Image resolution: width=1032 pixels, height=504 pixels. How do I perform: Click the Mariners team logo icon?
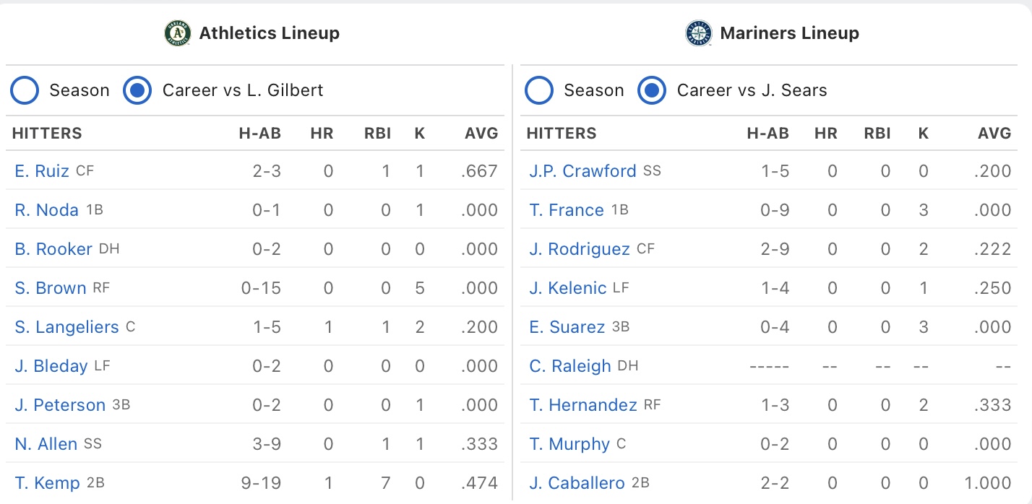[x=698, y=33]
